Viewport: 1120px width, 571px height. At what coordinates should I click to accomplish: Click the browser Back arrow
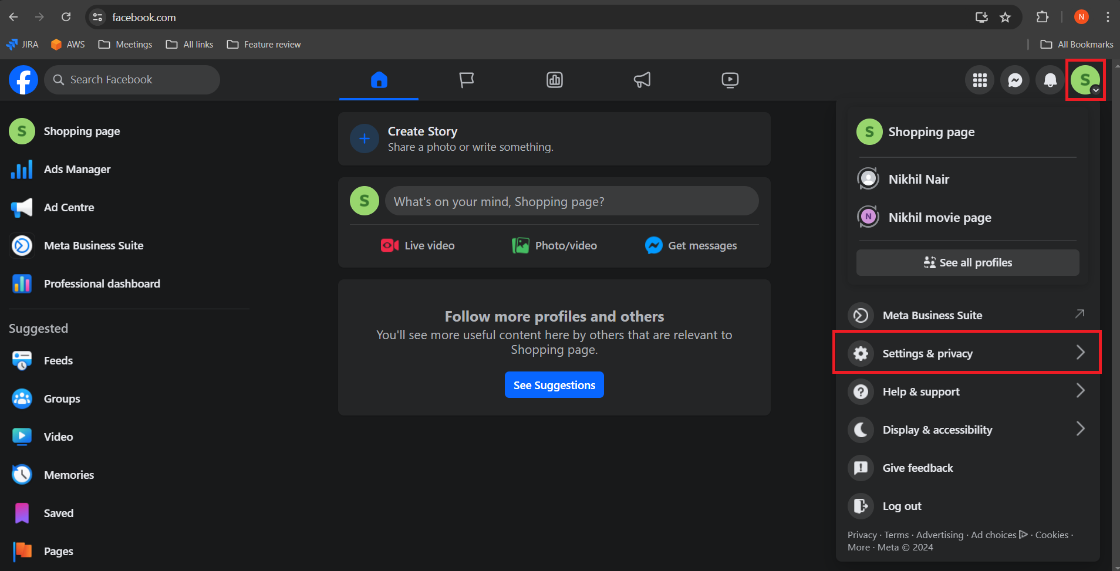pyautogui.click(x=14, y=17)
